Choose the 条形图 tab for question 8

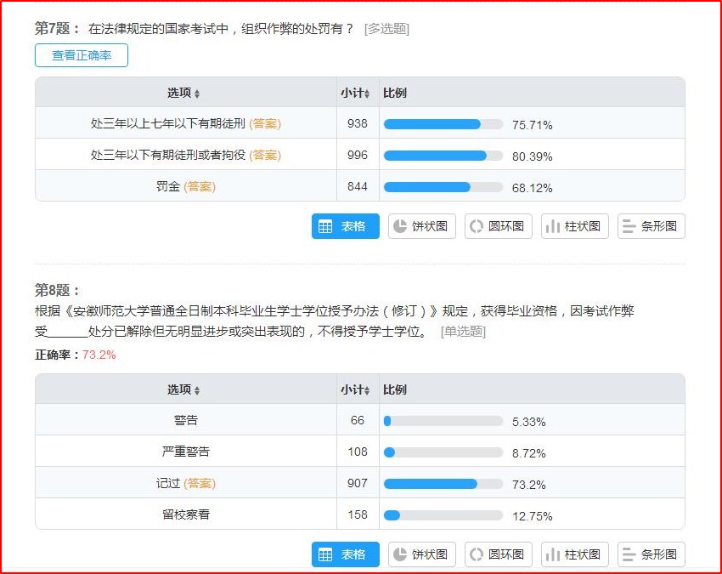coord(651,554)
